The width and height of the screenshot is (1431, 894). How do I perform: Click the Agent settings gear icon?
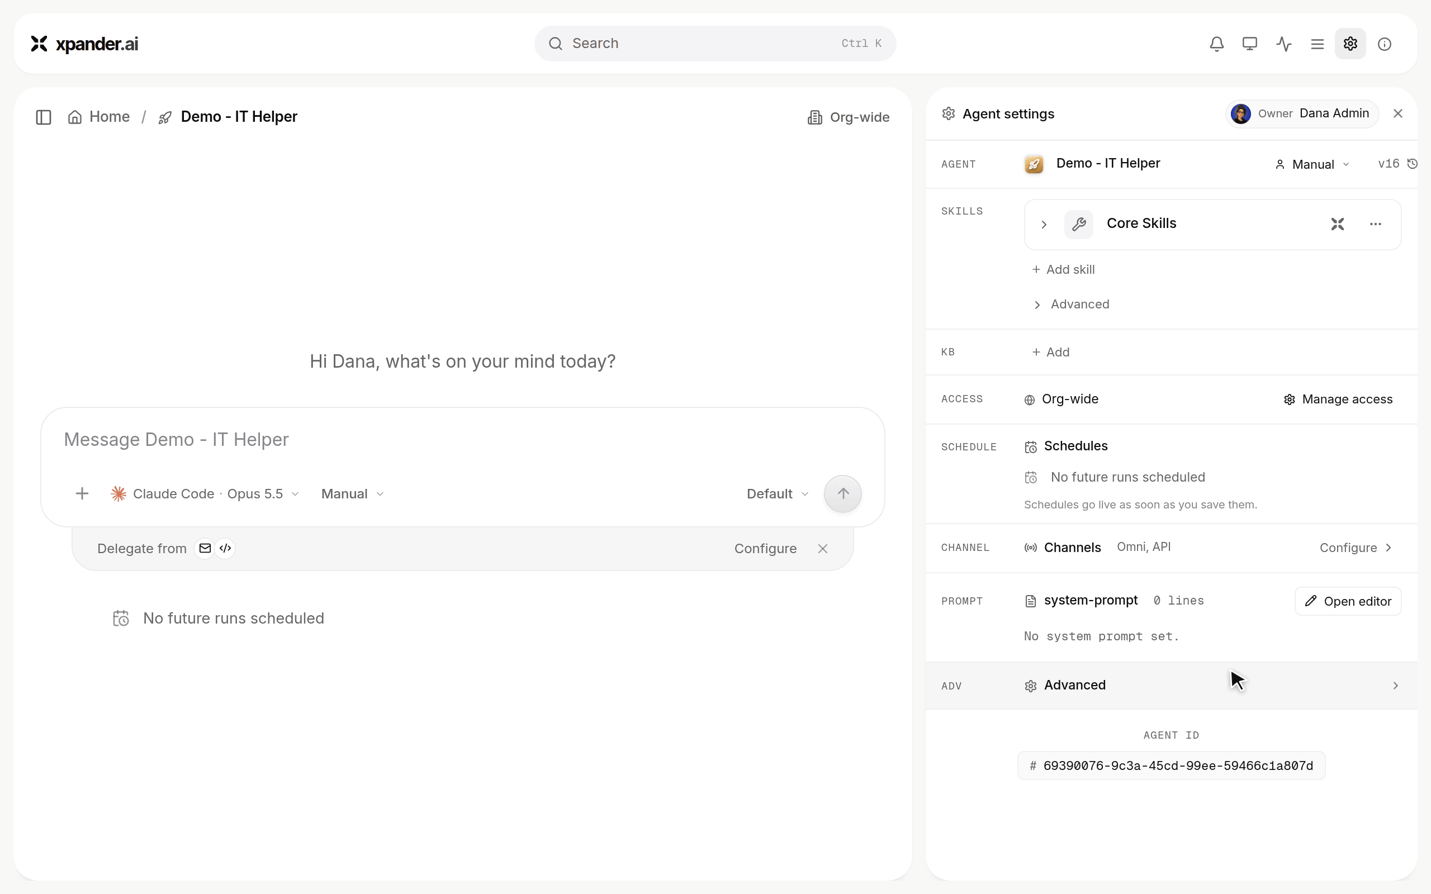pos(949,113)
